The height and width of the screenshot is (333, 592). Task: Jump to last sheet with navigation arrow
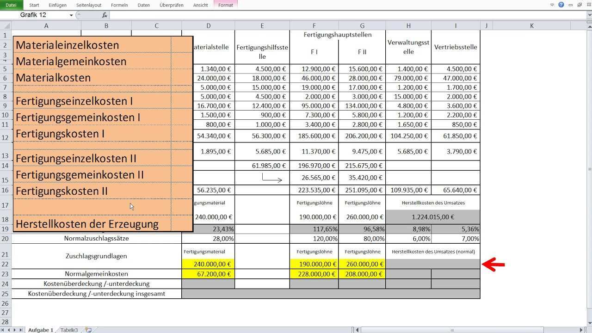click(21, 330)
